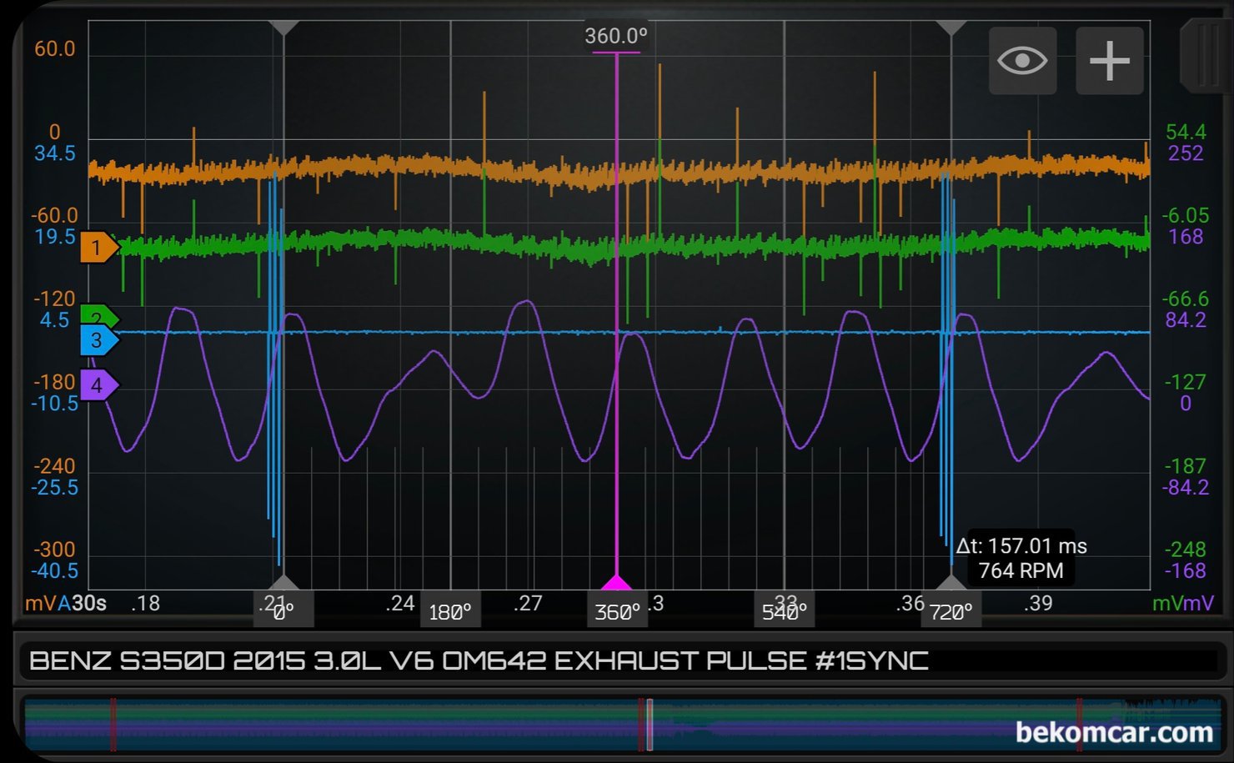Click the left red marker in overview

(x=113, y=725)
